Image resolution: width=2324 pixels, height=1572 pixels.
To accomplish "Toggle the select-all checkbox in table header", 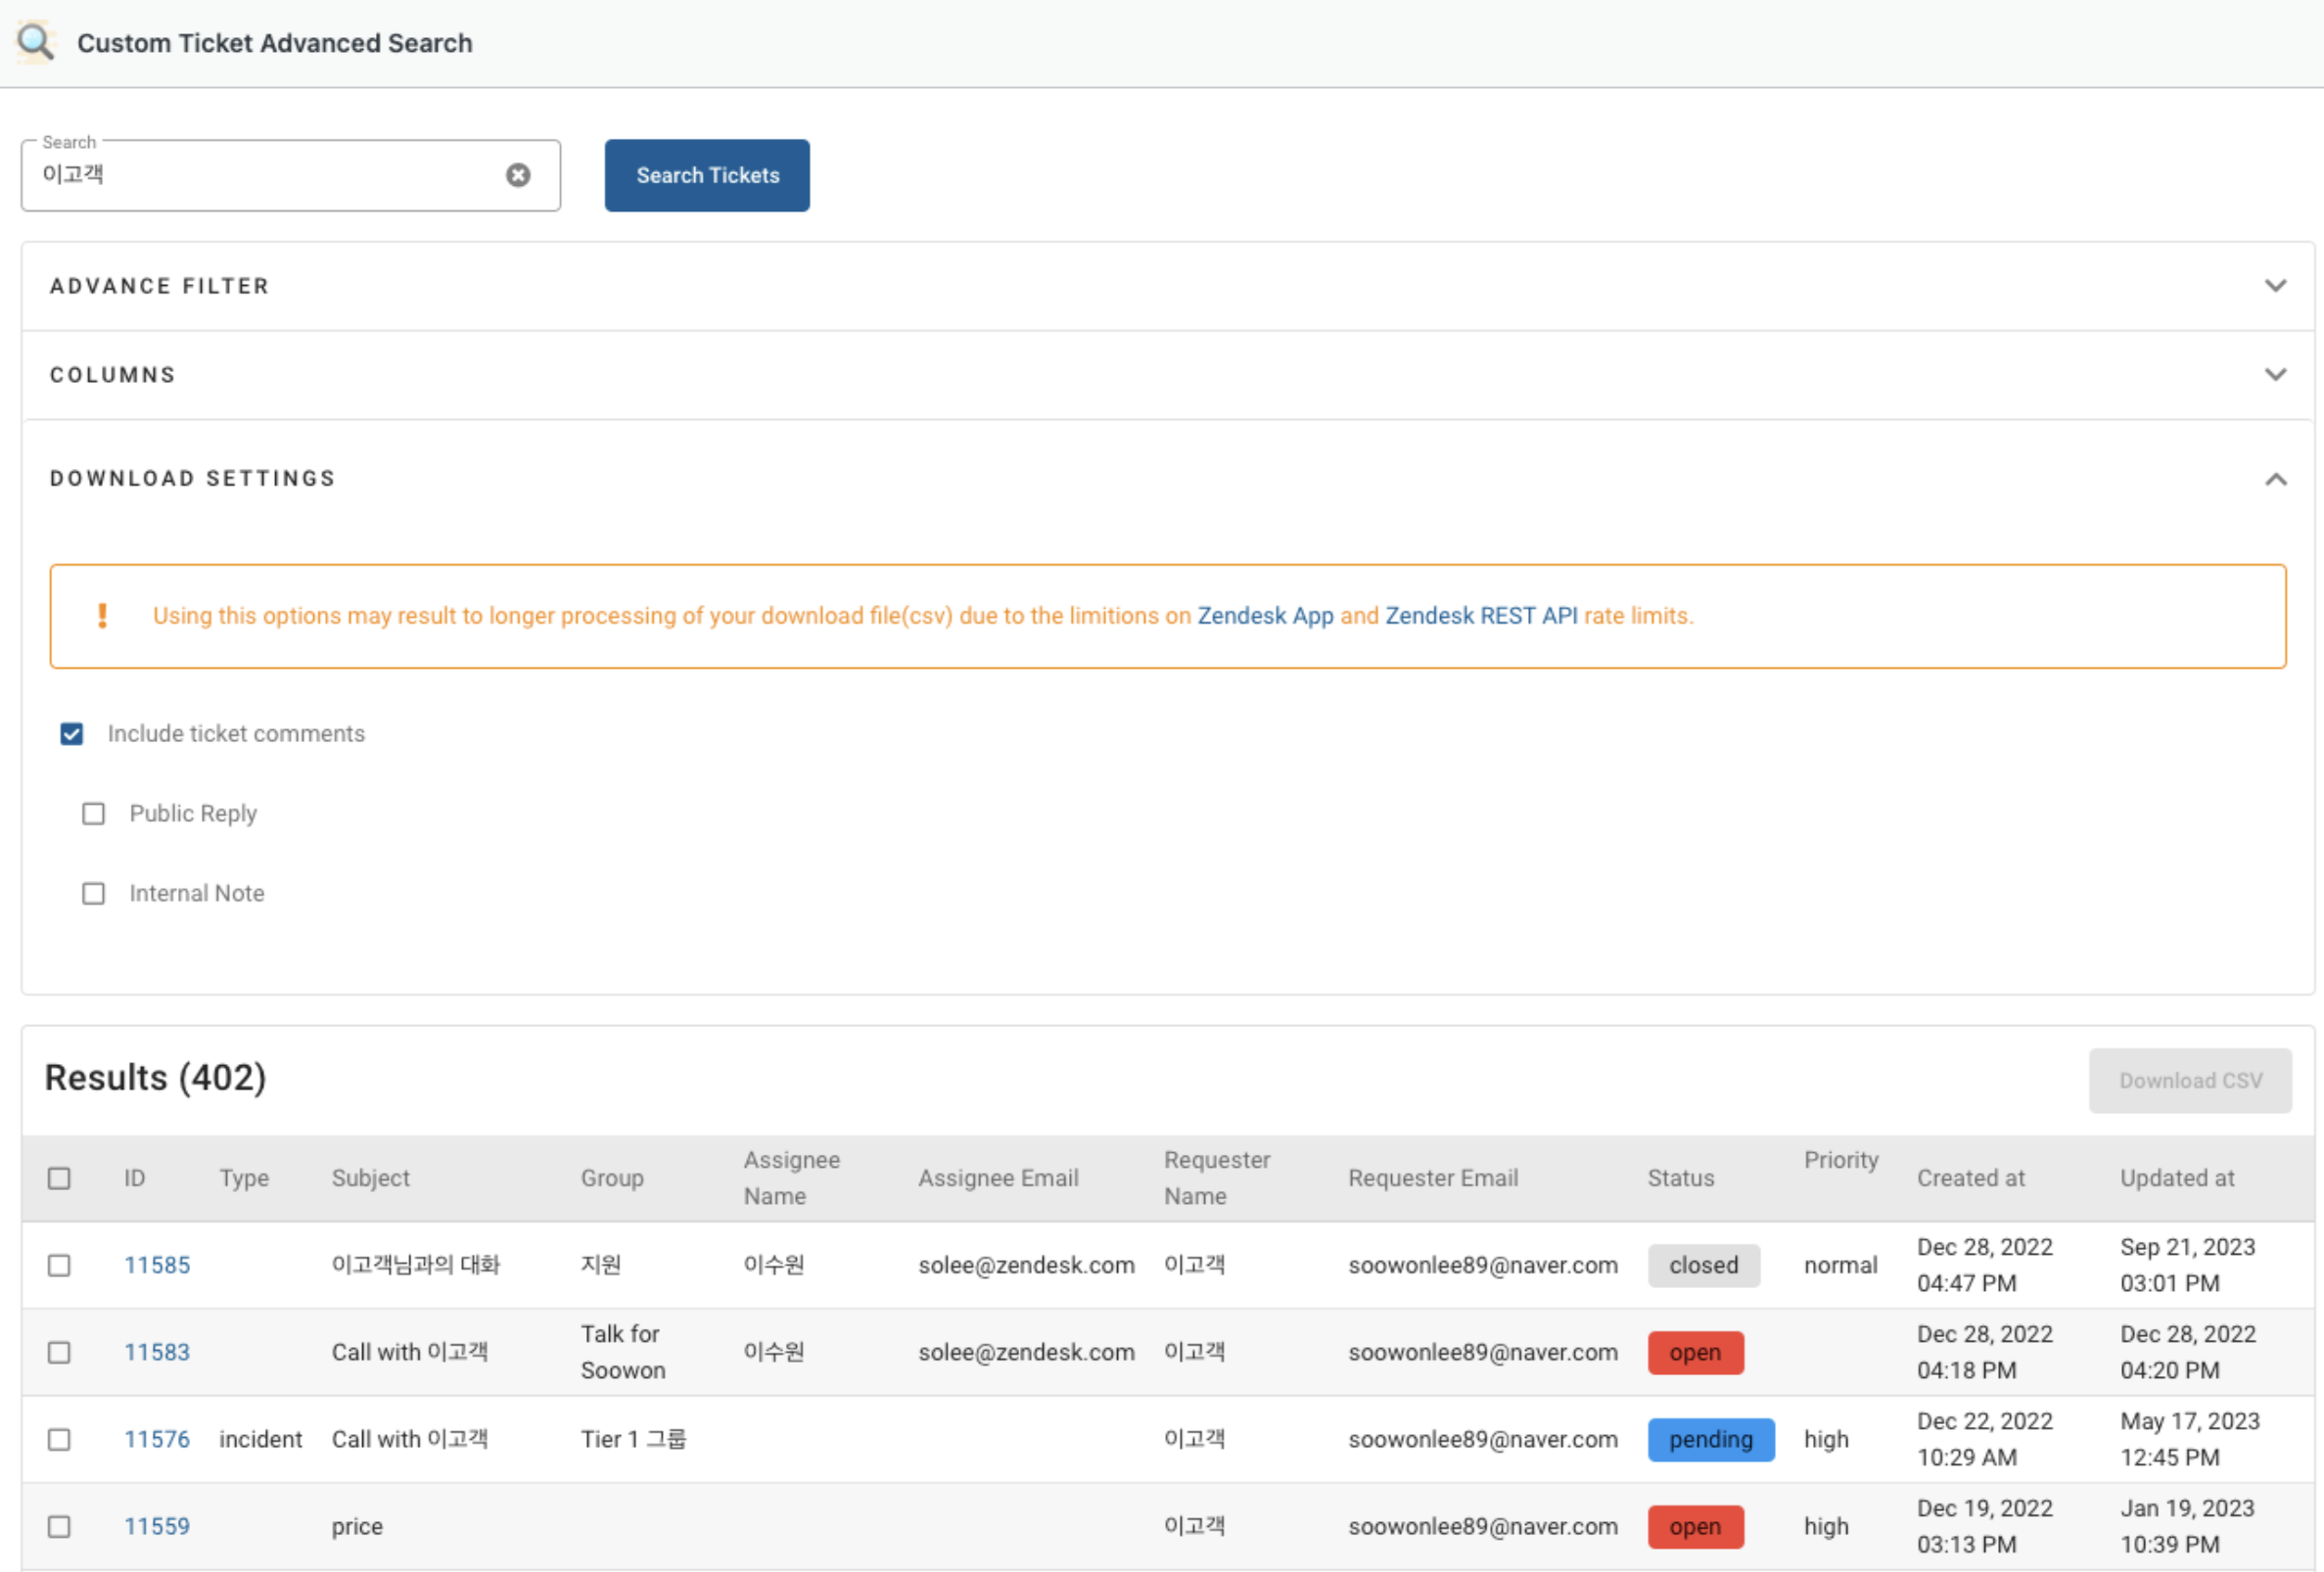I will coord(59,1178).
